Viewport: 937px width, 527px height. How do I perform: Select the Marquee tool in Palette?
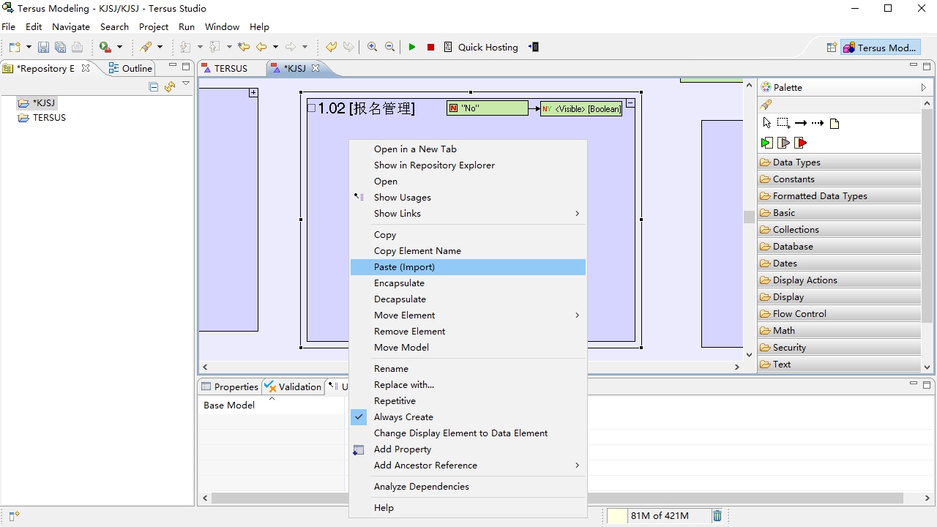pyautogui.click(x=783, y=123)
